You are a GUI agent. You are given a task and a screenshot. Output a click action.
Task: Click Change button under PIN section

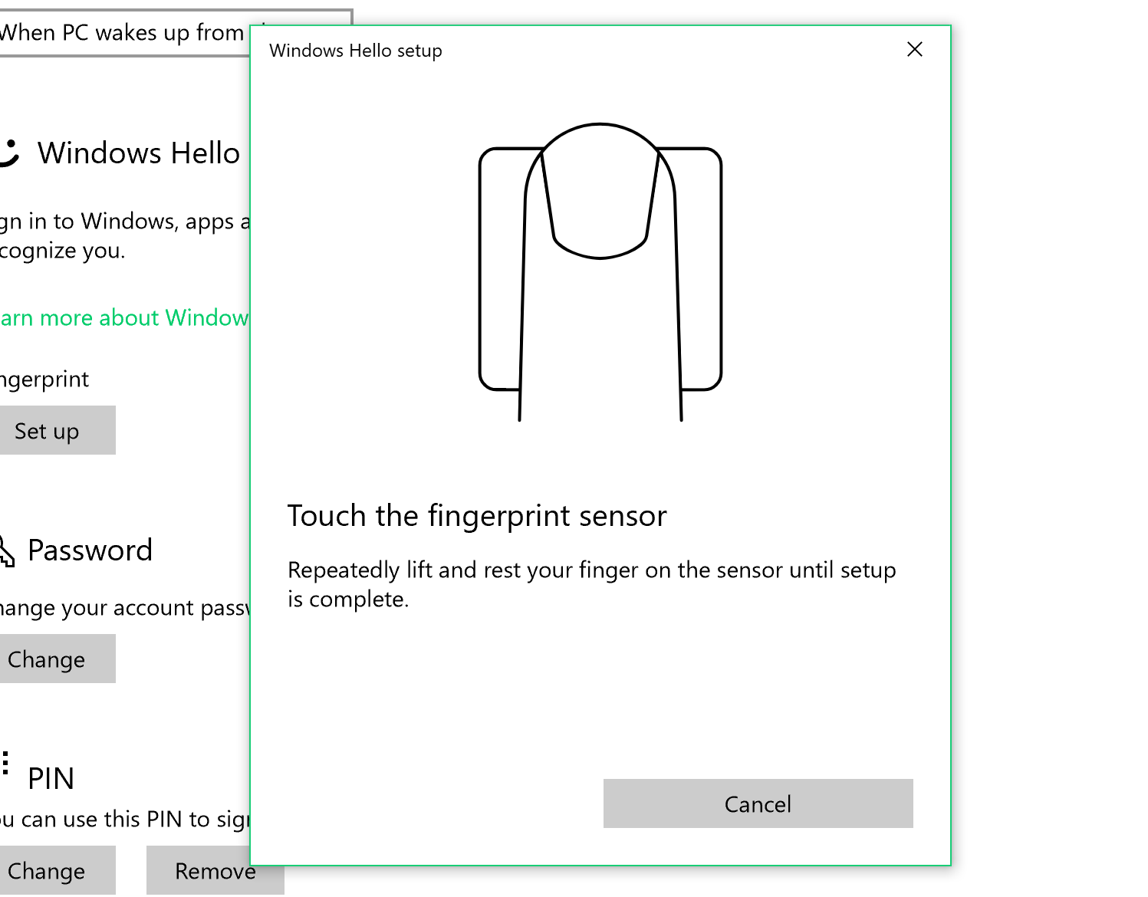click(x=56, y=870)
